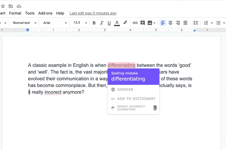Expand the bulleted list dropdown arrow
The image size is (226, 149).
[224, 23]
